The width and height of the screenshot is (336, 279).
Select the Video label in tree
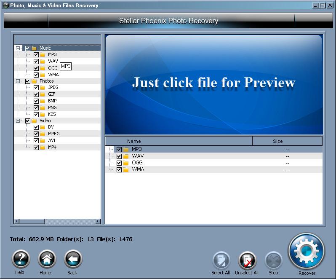coord(45,121)
